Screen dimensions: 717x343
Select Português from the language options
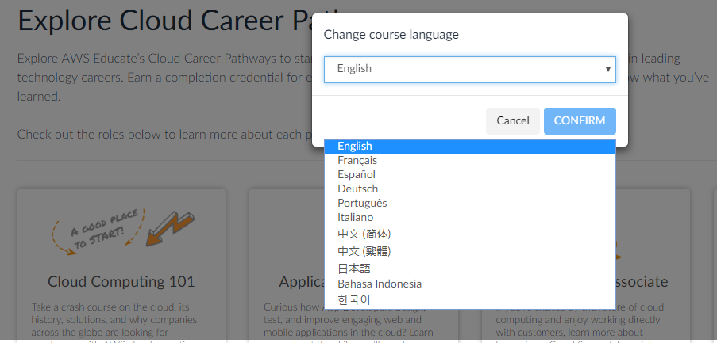pos(469,203)
